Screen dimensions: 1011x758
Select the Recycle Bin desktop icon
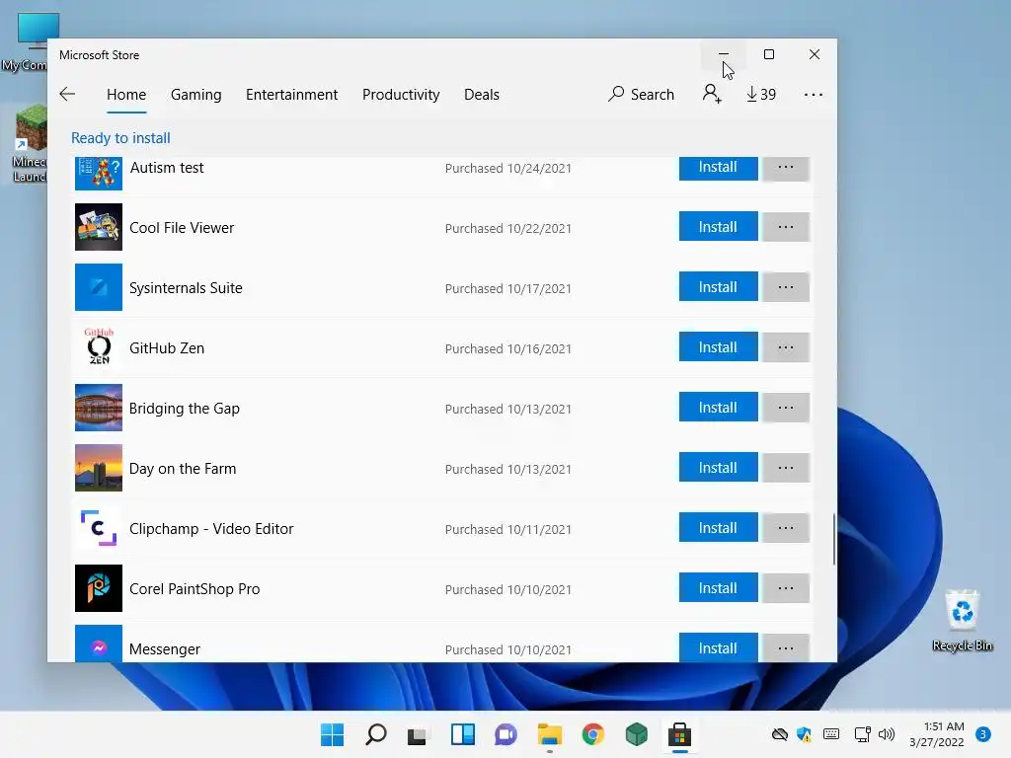(962, 620)
